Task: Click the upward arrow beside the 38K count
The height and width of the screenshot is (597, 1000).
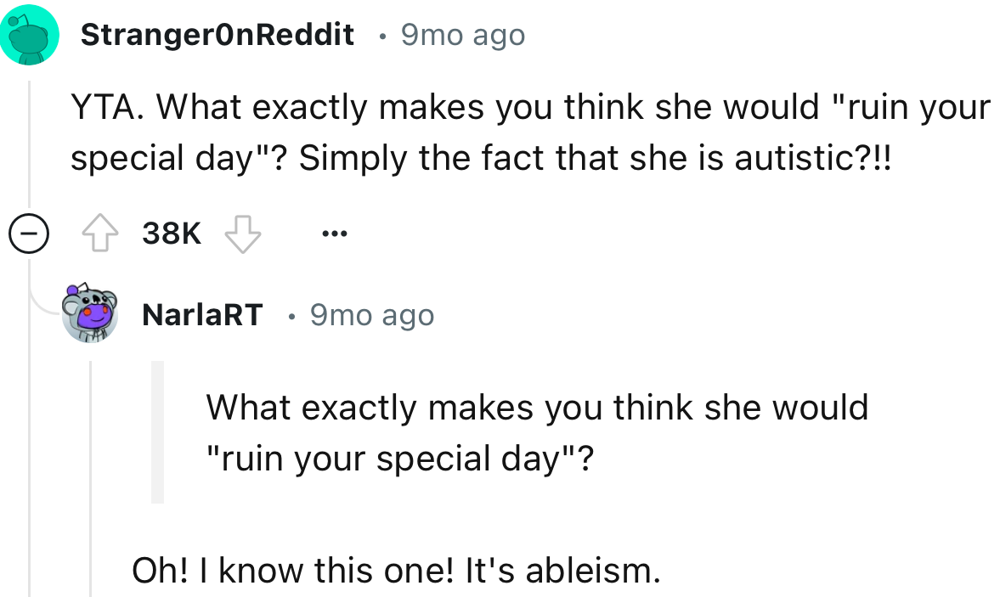Action: [x=99, y=233]
